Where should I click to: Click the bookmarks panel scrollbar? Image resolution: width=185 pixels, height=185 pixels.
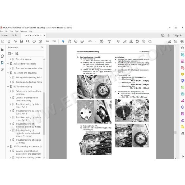click(44, 113)
